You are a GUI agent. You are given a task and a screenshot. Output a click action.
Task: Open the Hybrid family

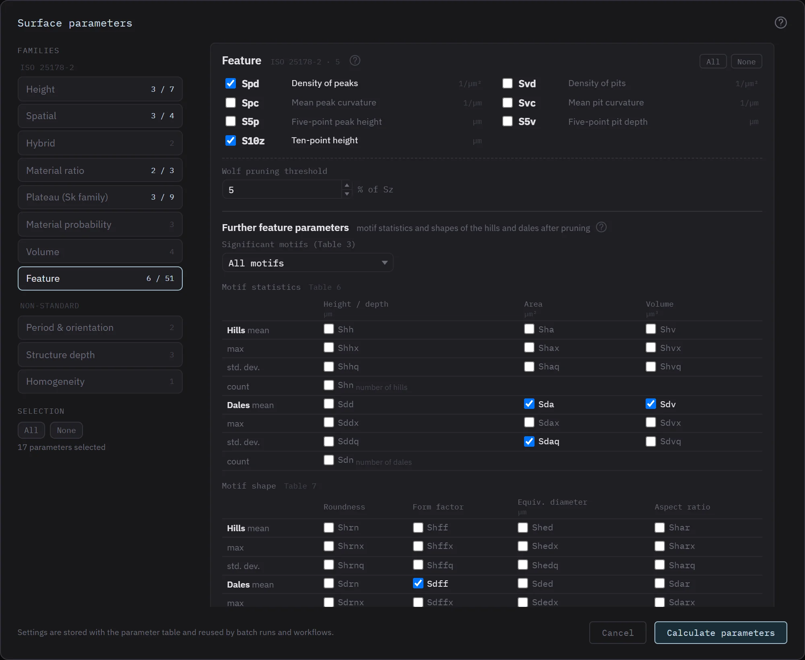100,143
